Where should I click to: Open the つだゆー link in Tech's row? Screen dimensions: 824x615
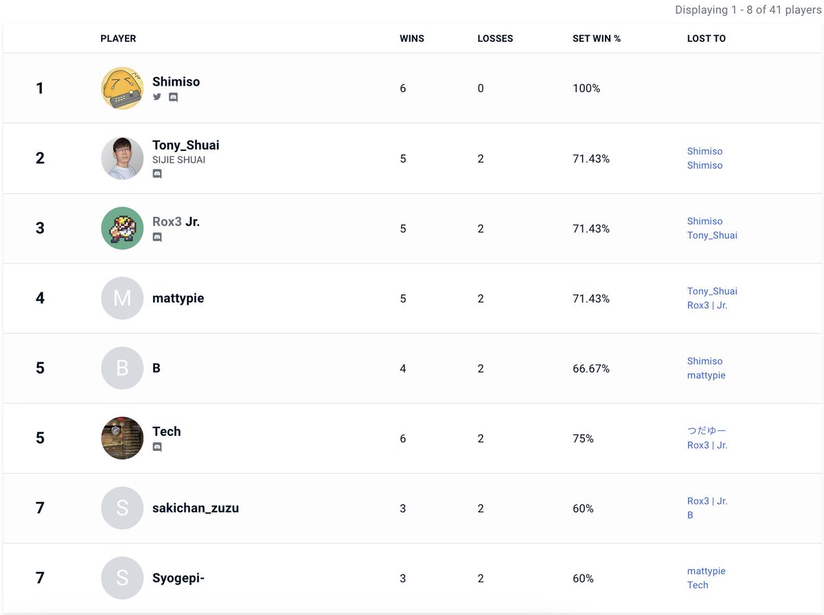(707, 431)
